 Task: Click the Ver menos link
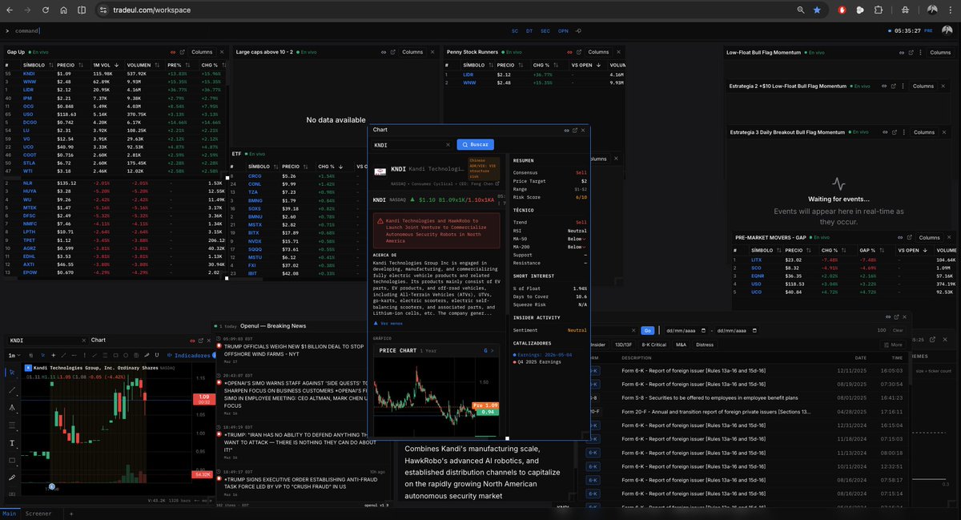point(388,324)
